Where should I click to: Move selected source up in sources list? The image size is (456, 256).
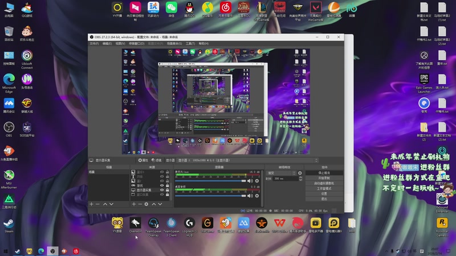[154, 204]
